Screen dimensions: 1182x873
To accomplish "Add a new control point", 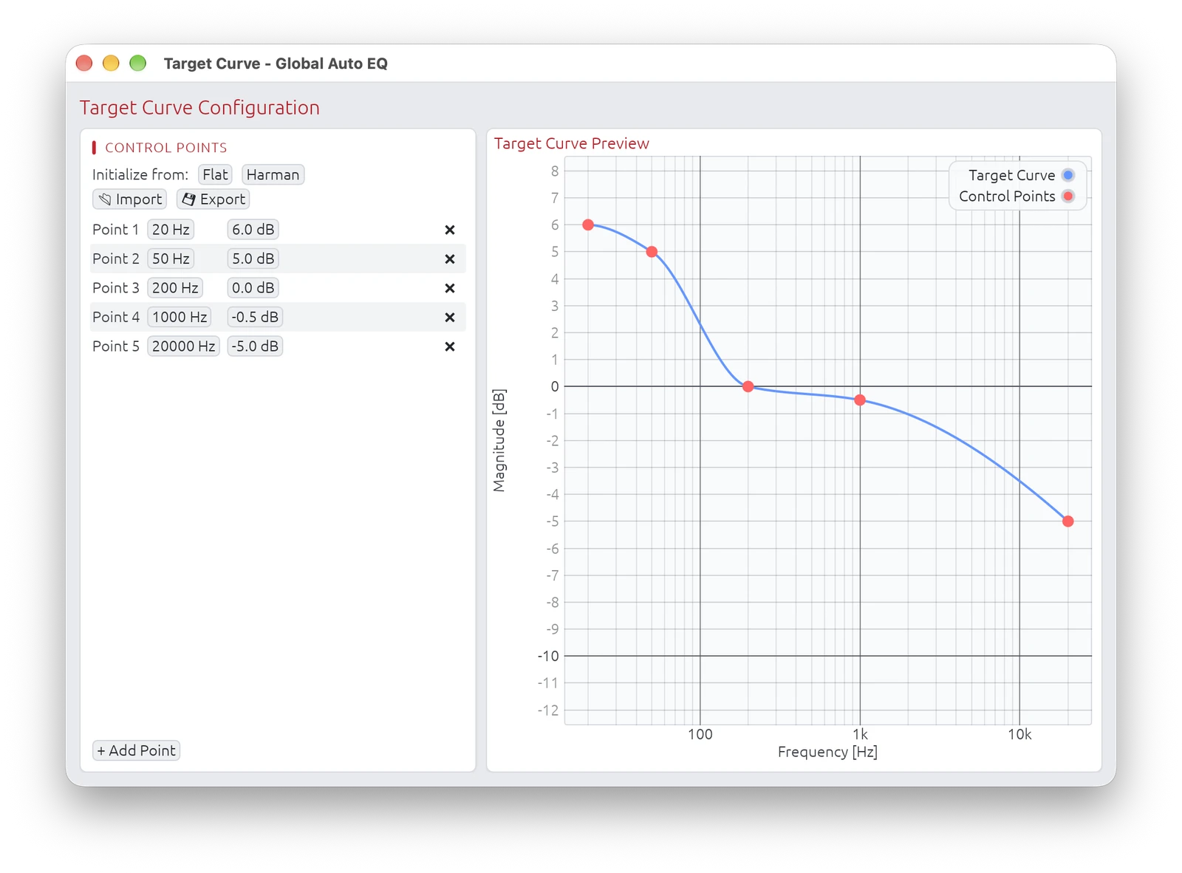I will click(136, 750).
